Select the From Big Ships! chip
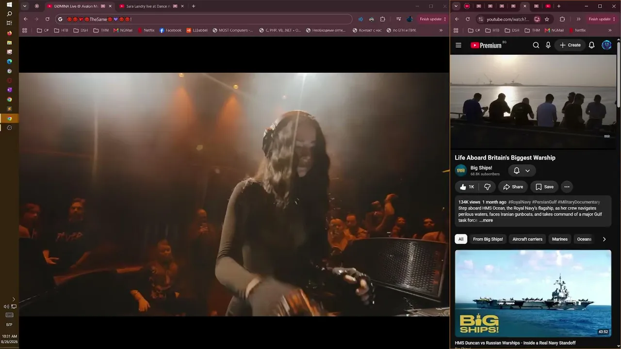This screenshot has width=621, height=349. tap(488, 239)
